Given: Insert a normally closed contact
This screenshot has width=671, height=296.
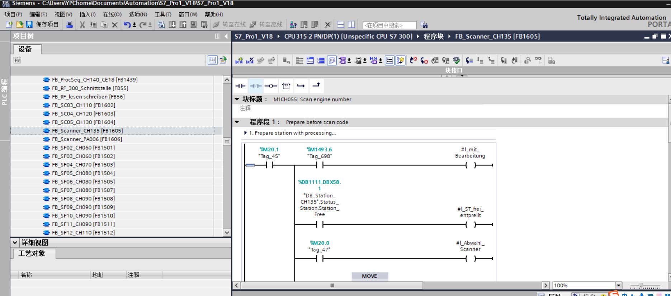Looking at the screenshot, I should (255, 86).
